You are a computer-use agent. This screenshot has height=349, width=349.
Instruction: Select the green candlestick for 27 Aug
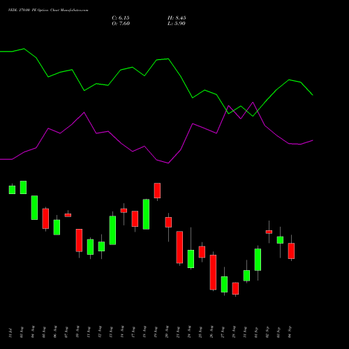(224, 284)
